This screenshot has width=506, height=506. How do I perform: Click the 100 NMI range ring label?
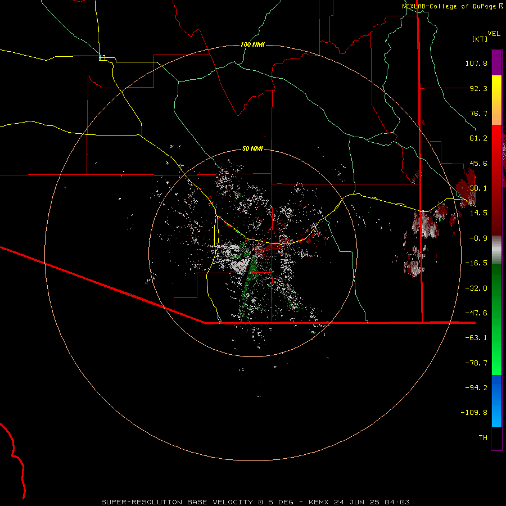point(252,44)
